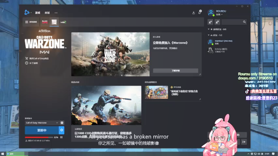Click 立即免费加入《Warzone》 heading
Viewport: 278px width, 156px height.
pos(170,43)
